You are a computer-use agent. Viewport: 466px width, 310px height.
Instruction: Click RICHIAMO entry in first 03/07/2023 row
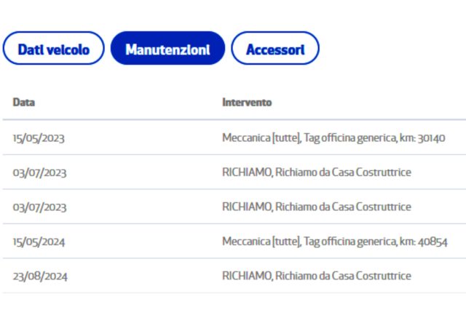pyautogui.click(x=317, y=172)
